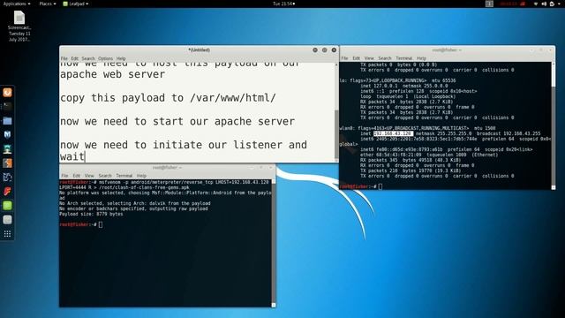The image size is (565, 318).
Task: Open Terminal menu in the ifconfig terminal
Action: (x=404, y=58)
